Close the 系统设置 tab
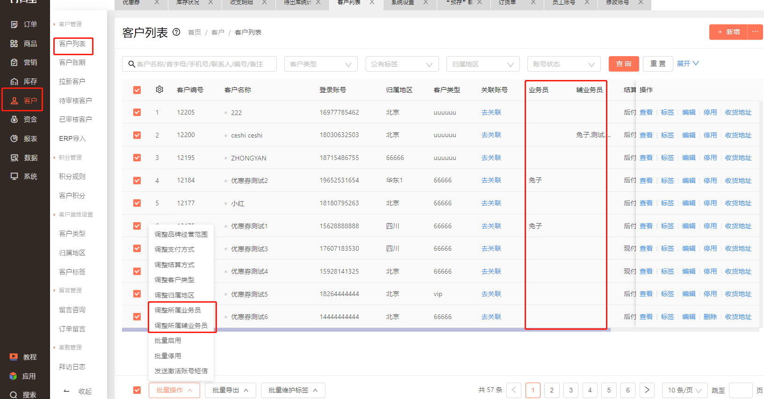The height and width of the screenshot is (399, 764). (x=425, y=2)
